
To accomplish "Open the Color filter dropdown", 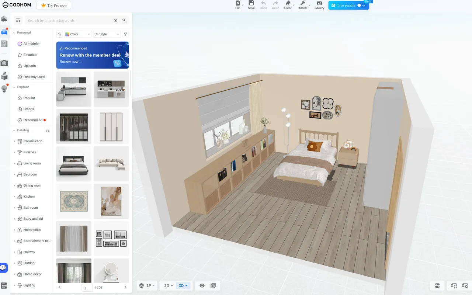I will point(78,34).
